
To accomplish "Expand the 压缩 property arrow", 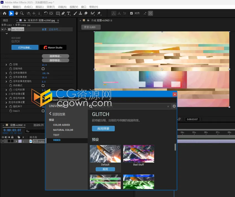I will coord(6,65).
